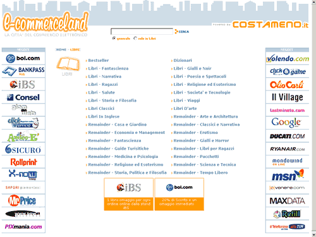This screenshot has height=237, width=316.
Task: Open the Bestseller category link
Action: click(x=99, y=61)
